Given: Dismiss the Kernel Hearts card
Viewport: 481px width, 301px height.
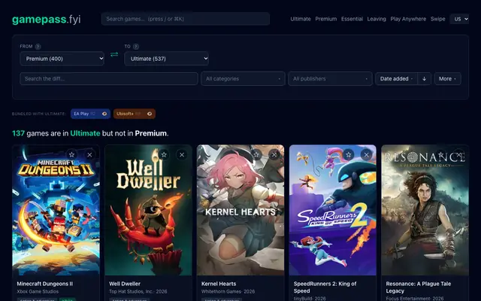Looking at the screenshot, I should point(274,154).
